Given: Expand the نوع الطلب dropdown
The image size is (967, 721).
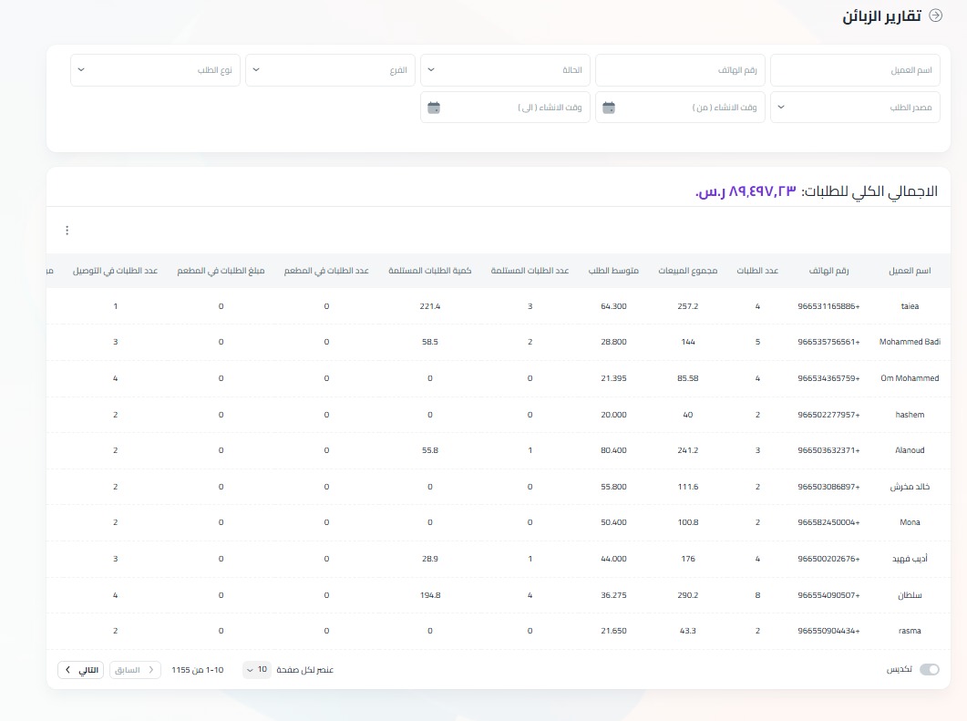Looking at the screenshot, I should click(x=155, y=70).
